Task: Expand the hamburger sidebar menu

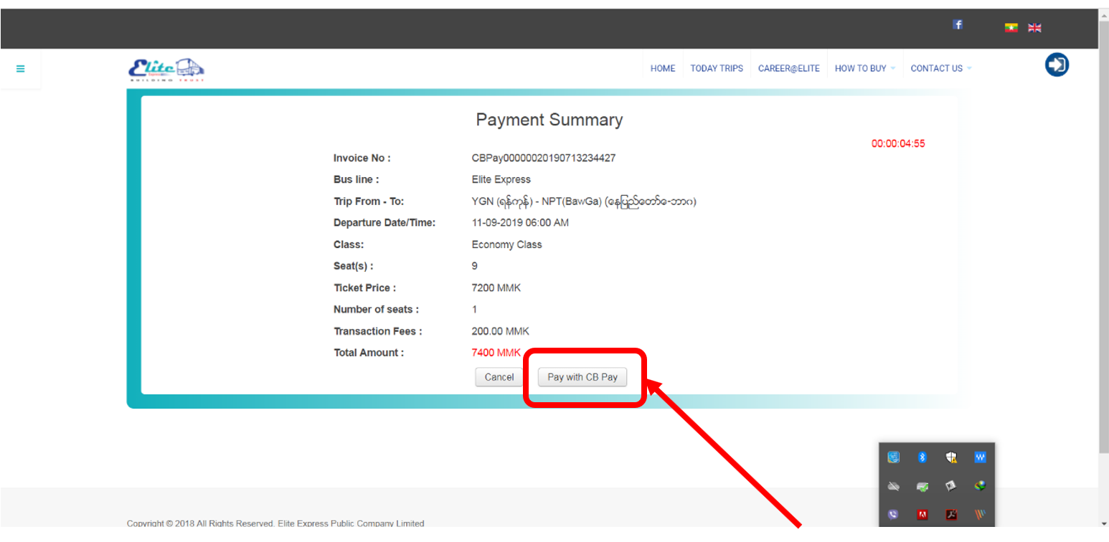Action: (x=20, y=68)
